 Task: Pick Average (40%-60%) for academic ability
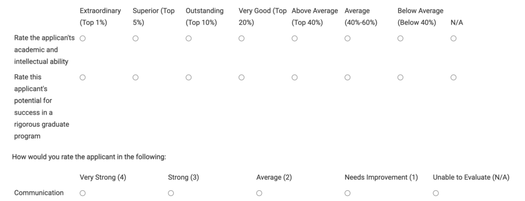(x=348, y=38)
